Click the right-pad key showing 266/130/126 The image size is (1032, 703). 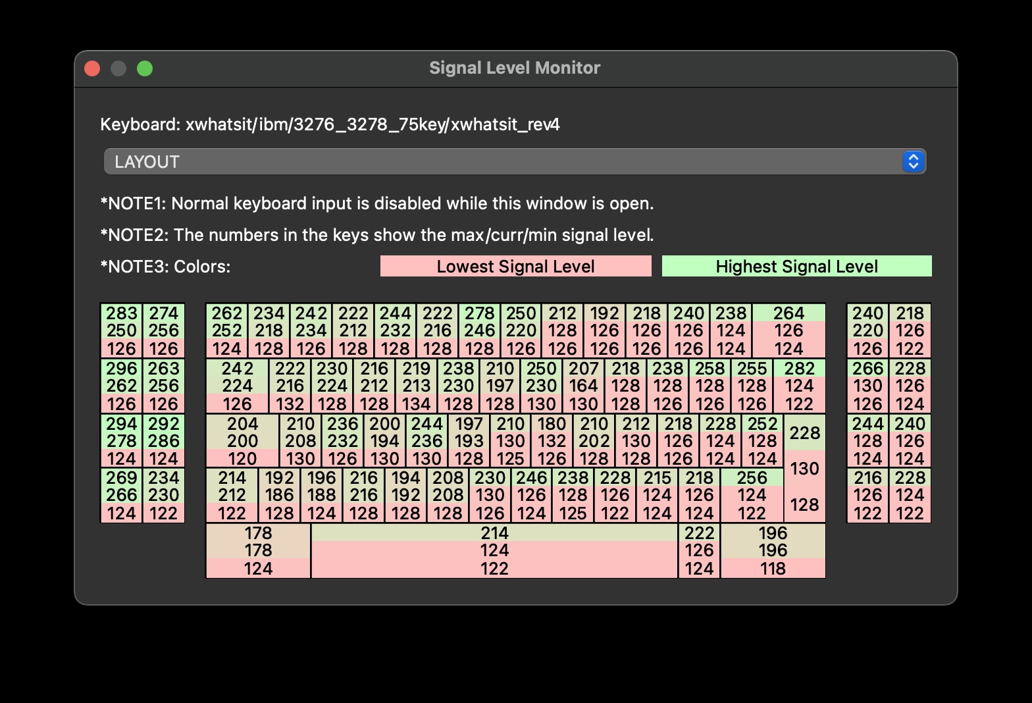click(x=867, y=386)
